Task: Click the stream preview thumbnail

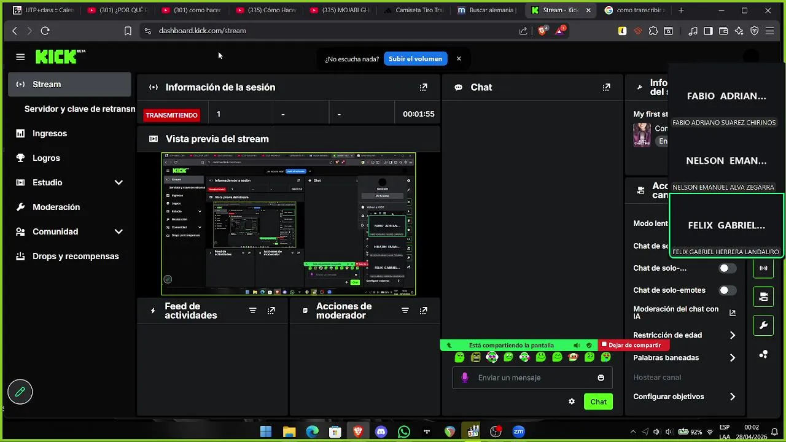Action: (x=289, y=224)
